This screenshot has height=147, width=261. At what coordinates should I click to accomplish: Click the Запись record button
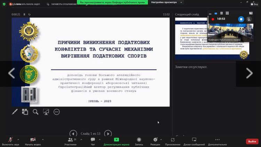point(139,141)
